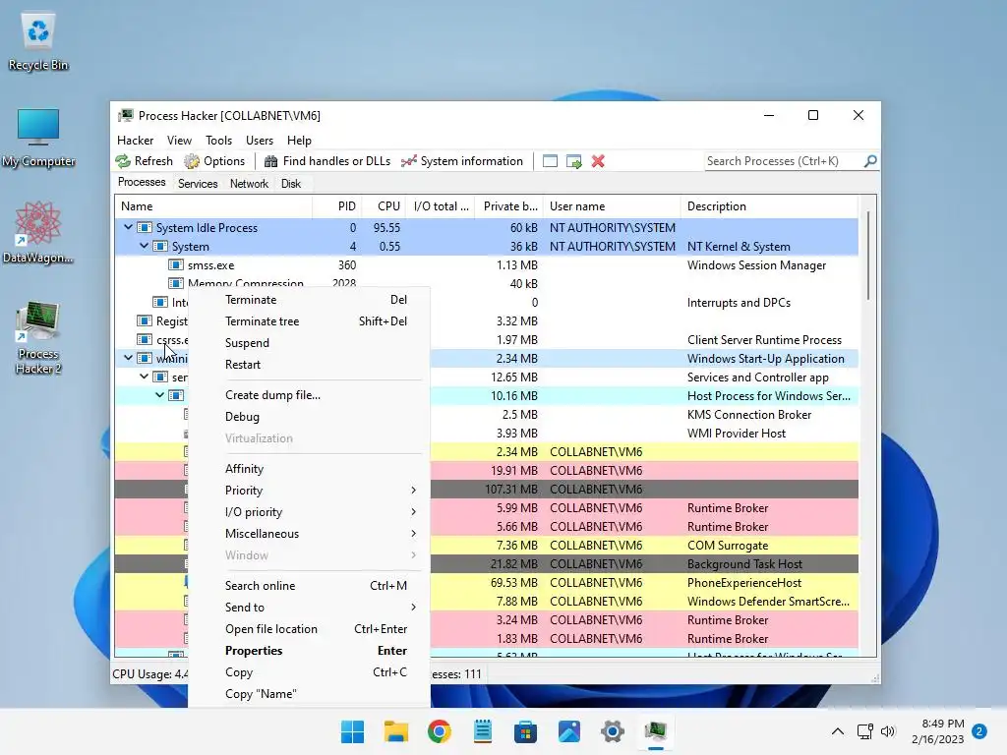Screen dimensions: 1007x755
Task: Switch to the Disk tab
Action: coord(291,184)
